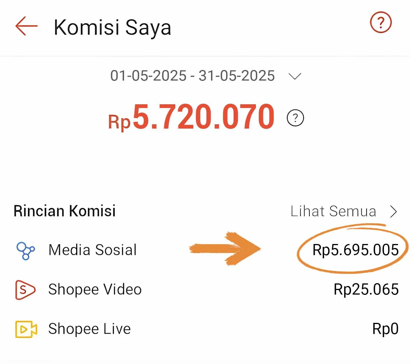Tap the Rp0 value for Shopee Live

click(x=386, y=329)
